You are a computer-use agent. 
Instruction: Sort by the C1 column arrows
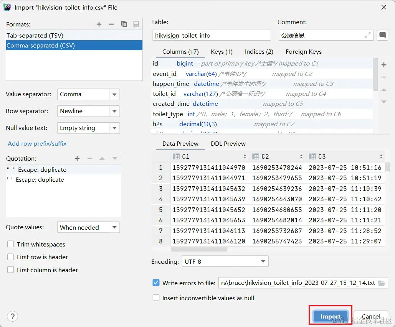coord(245,156)
